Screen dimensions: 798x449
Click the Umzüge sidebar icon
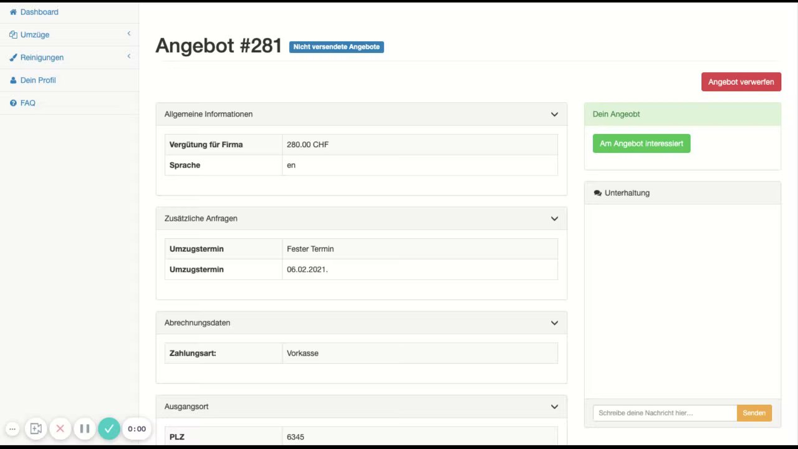point(13,35)
